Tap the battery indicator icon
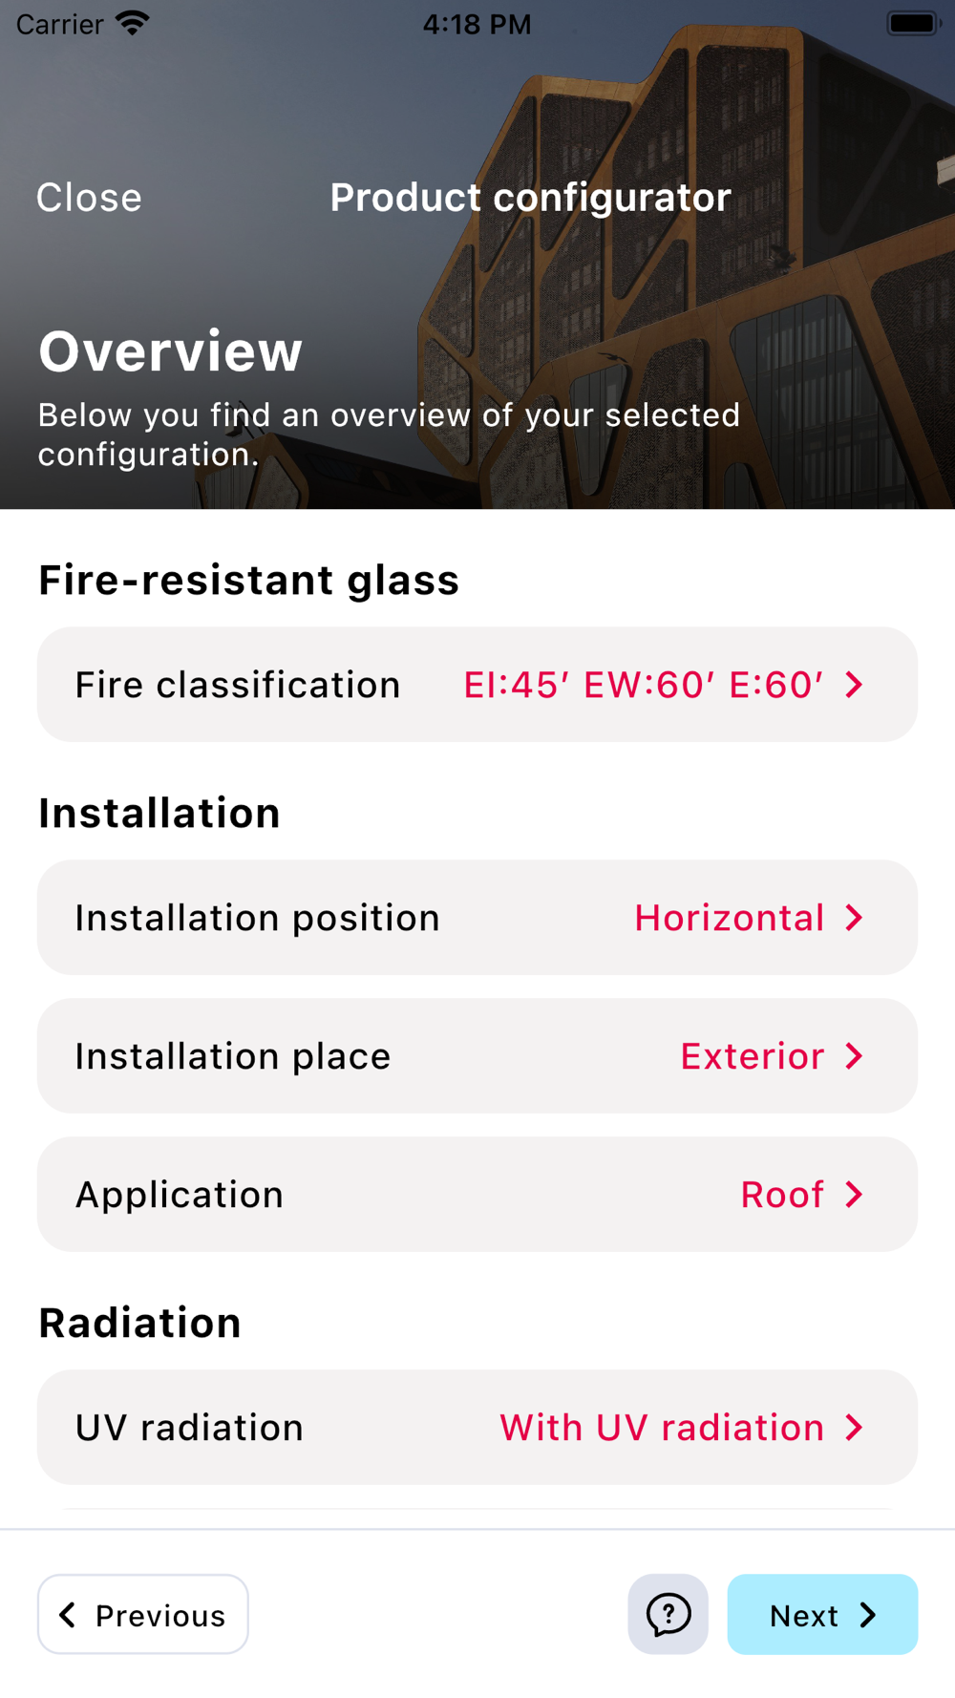955x1698 pixels. pos(913,23)
